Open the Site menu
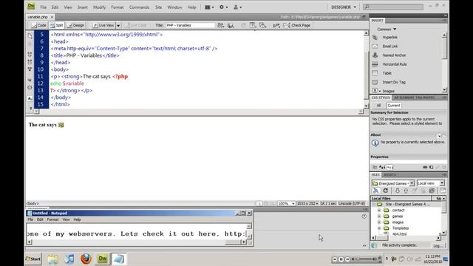The width and height of the screenshot is (473, 266). click(158, 7)
